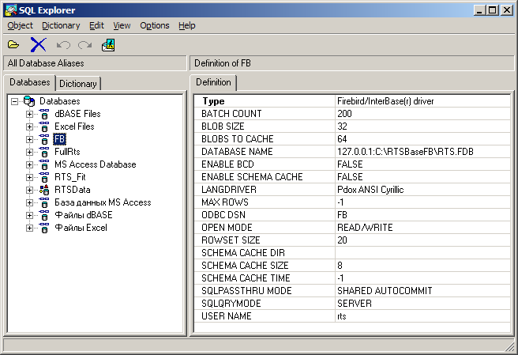
Task: Select the Databases root label
Action: tap(60, 101)
